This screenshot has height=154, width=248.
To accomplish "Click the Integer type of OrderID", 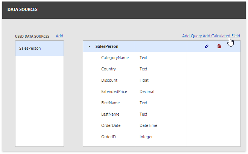I will tap(146, 137).
